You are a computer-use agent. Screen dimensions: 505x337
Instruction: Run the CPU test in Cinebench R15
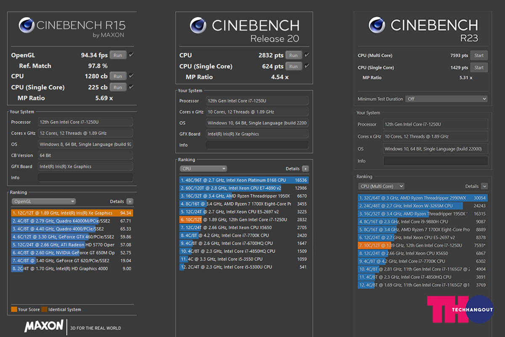[x=118, y=76]
